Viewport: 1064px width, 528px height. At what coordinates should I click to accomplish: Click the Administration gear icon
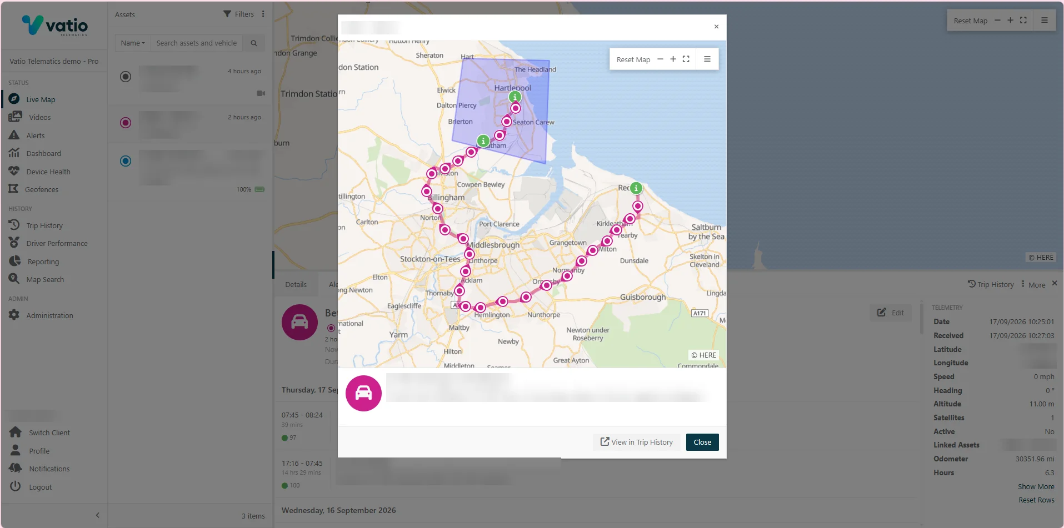[14, 315]
